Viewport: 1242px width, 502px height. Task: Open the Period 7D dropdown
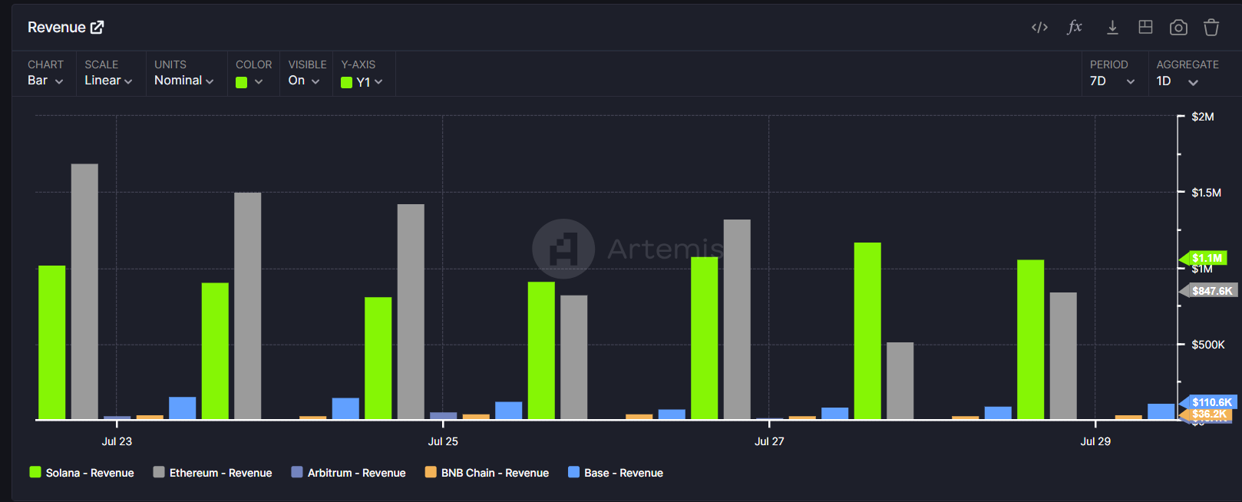[x=1112, y=81]
